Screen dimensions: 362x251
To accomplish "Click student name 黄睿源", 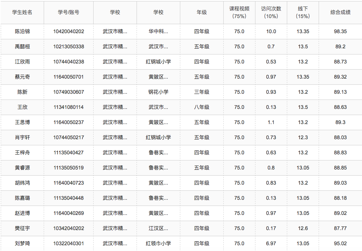I will pyautogui.click(x=22, y=168).
